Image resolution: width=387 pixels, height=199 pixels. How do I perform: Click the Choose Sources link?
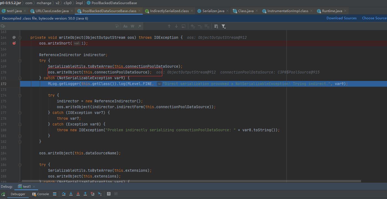374,18
